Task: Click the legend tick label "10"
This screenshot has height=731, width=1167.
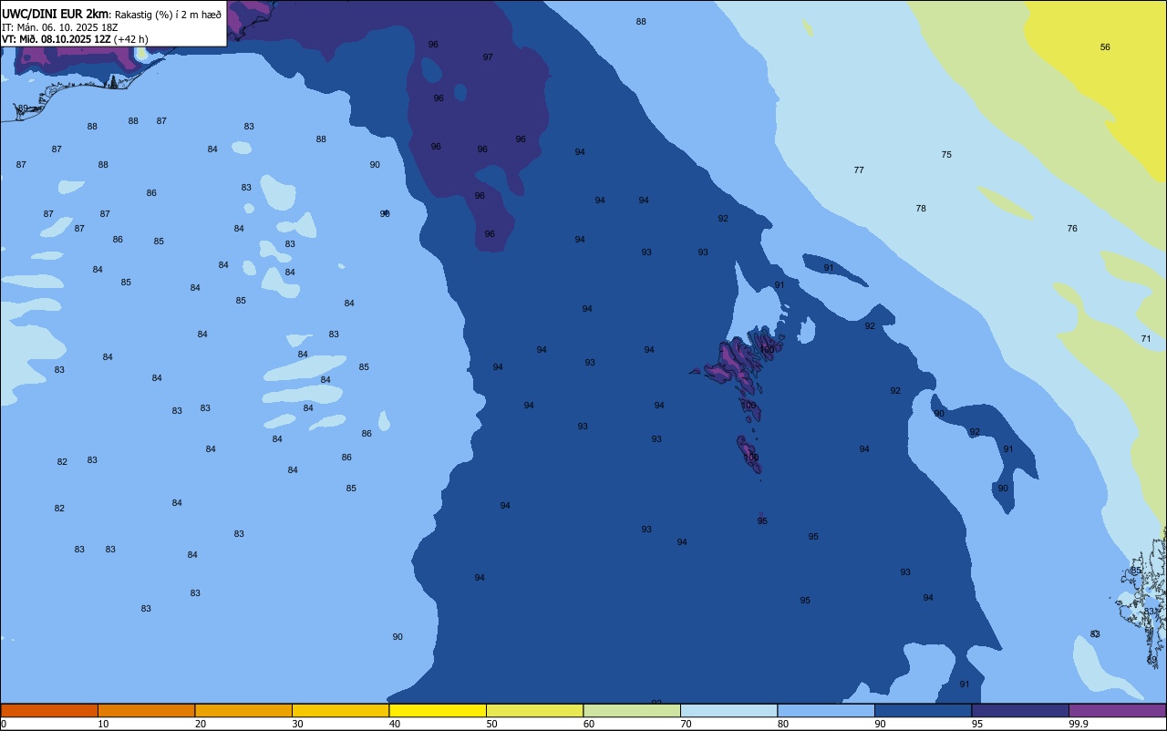Action: tap(103, 724)
